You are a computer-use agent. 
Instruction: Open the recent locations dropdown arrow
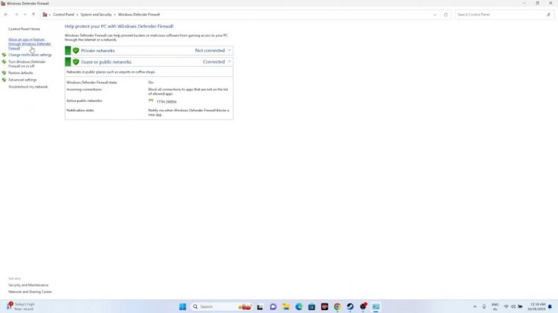point(24,15)
